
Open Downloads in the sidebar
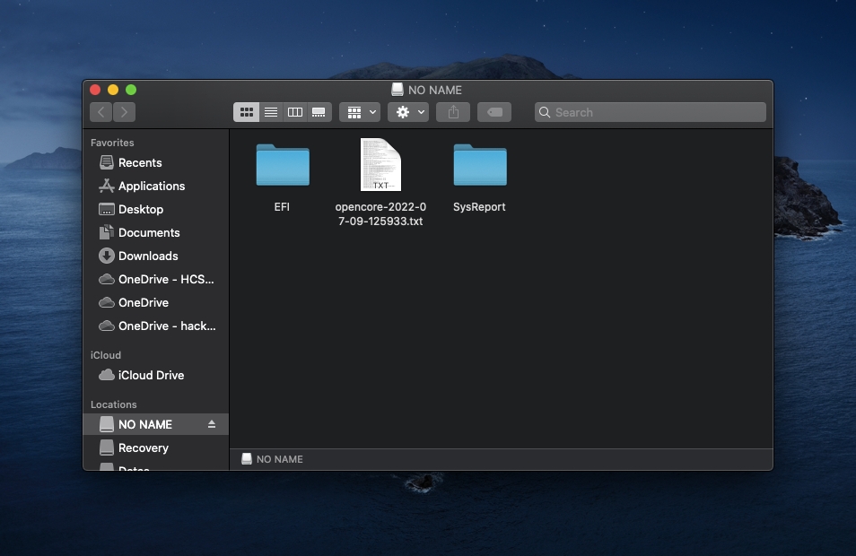pyautogui.click(x=148, y=256)
